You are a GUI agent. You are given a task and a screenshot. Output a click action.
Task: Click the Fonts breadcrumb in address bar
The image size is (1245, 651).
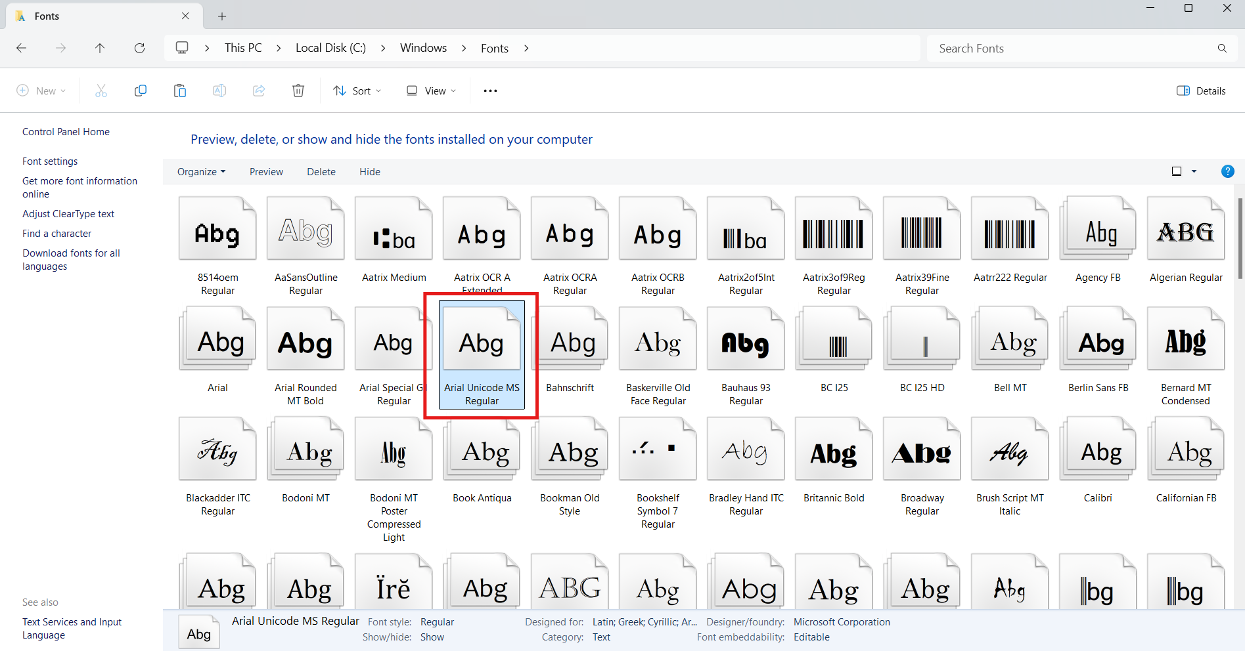[x=495, y=48]
